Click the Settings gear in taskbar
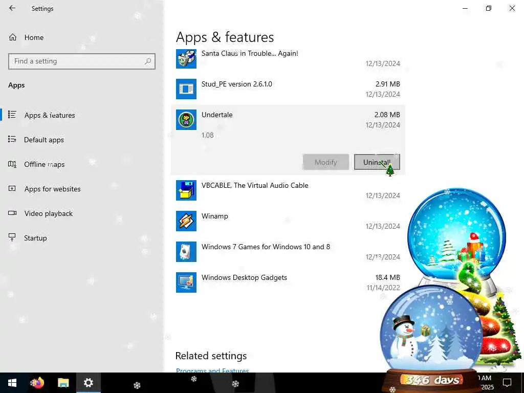Screen dimensions: 524x393 (88, 383)
